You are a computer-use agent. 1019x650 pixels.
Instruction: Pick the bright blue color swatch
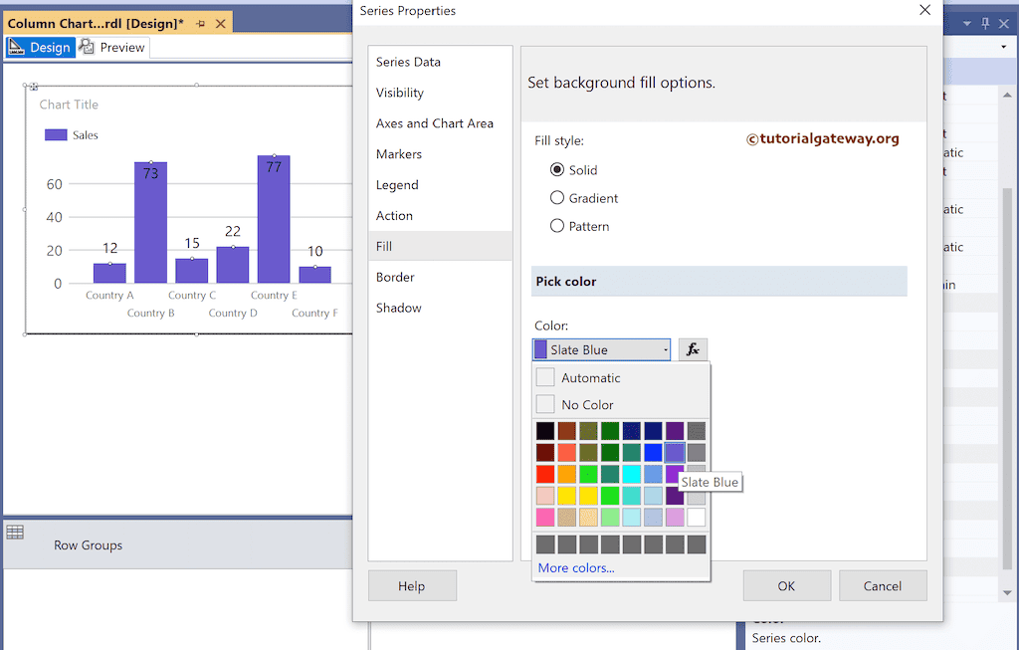(653, 452)
